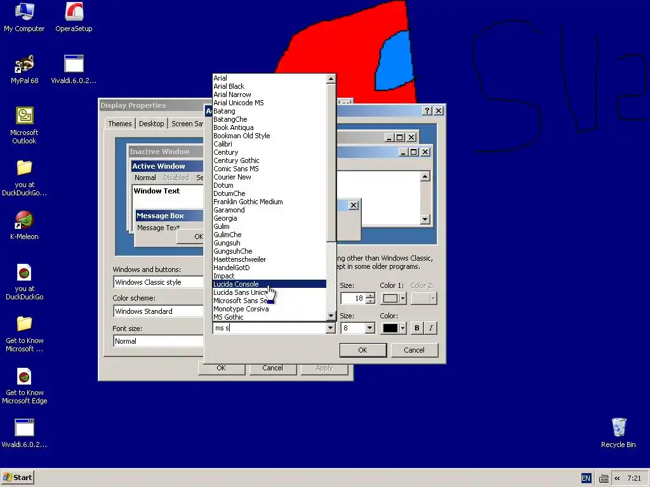Open the Recycle Bin
Image resolution: width=650 pixels, height=487 pixels.
(618, 433)
